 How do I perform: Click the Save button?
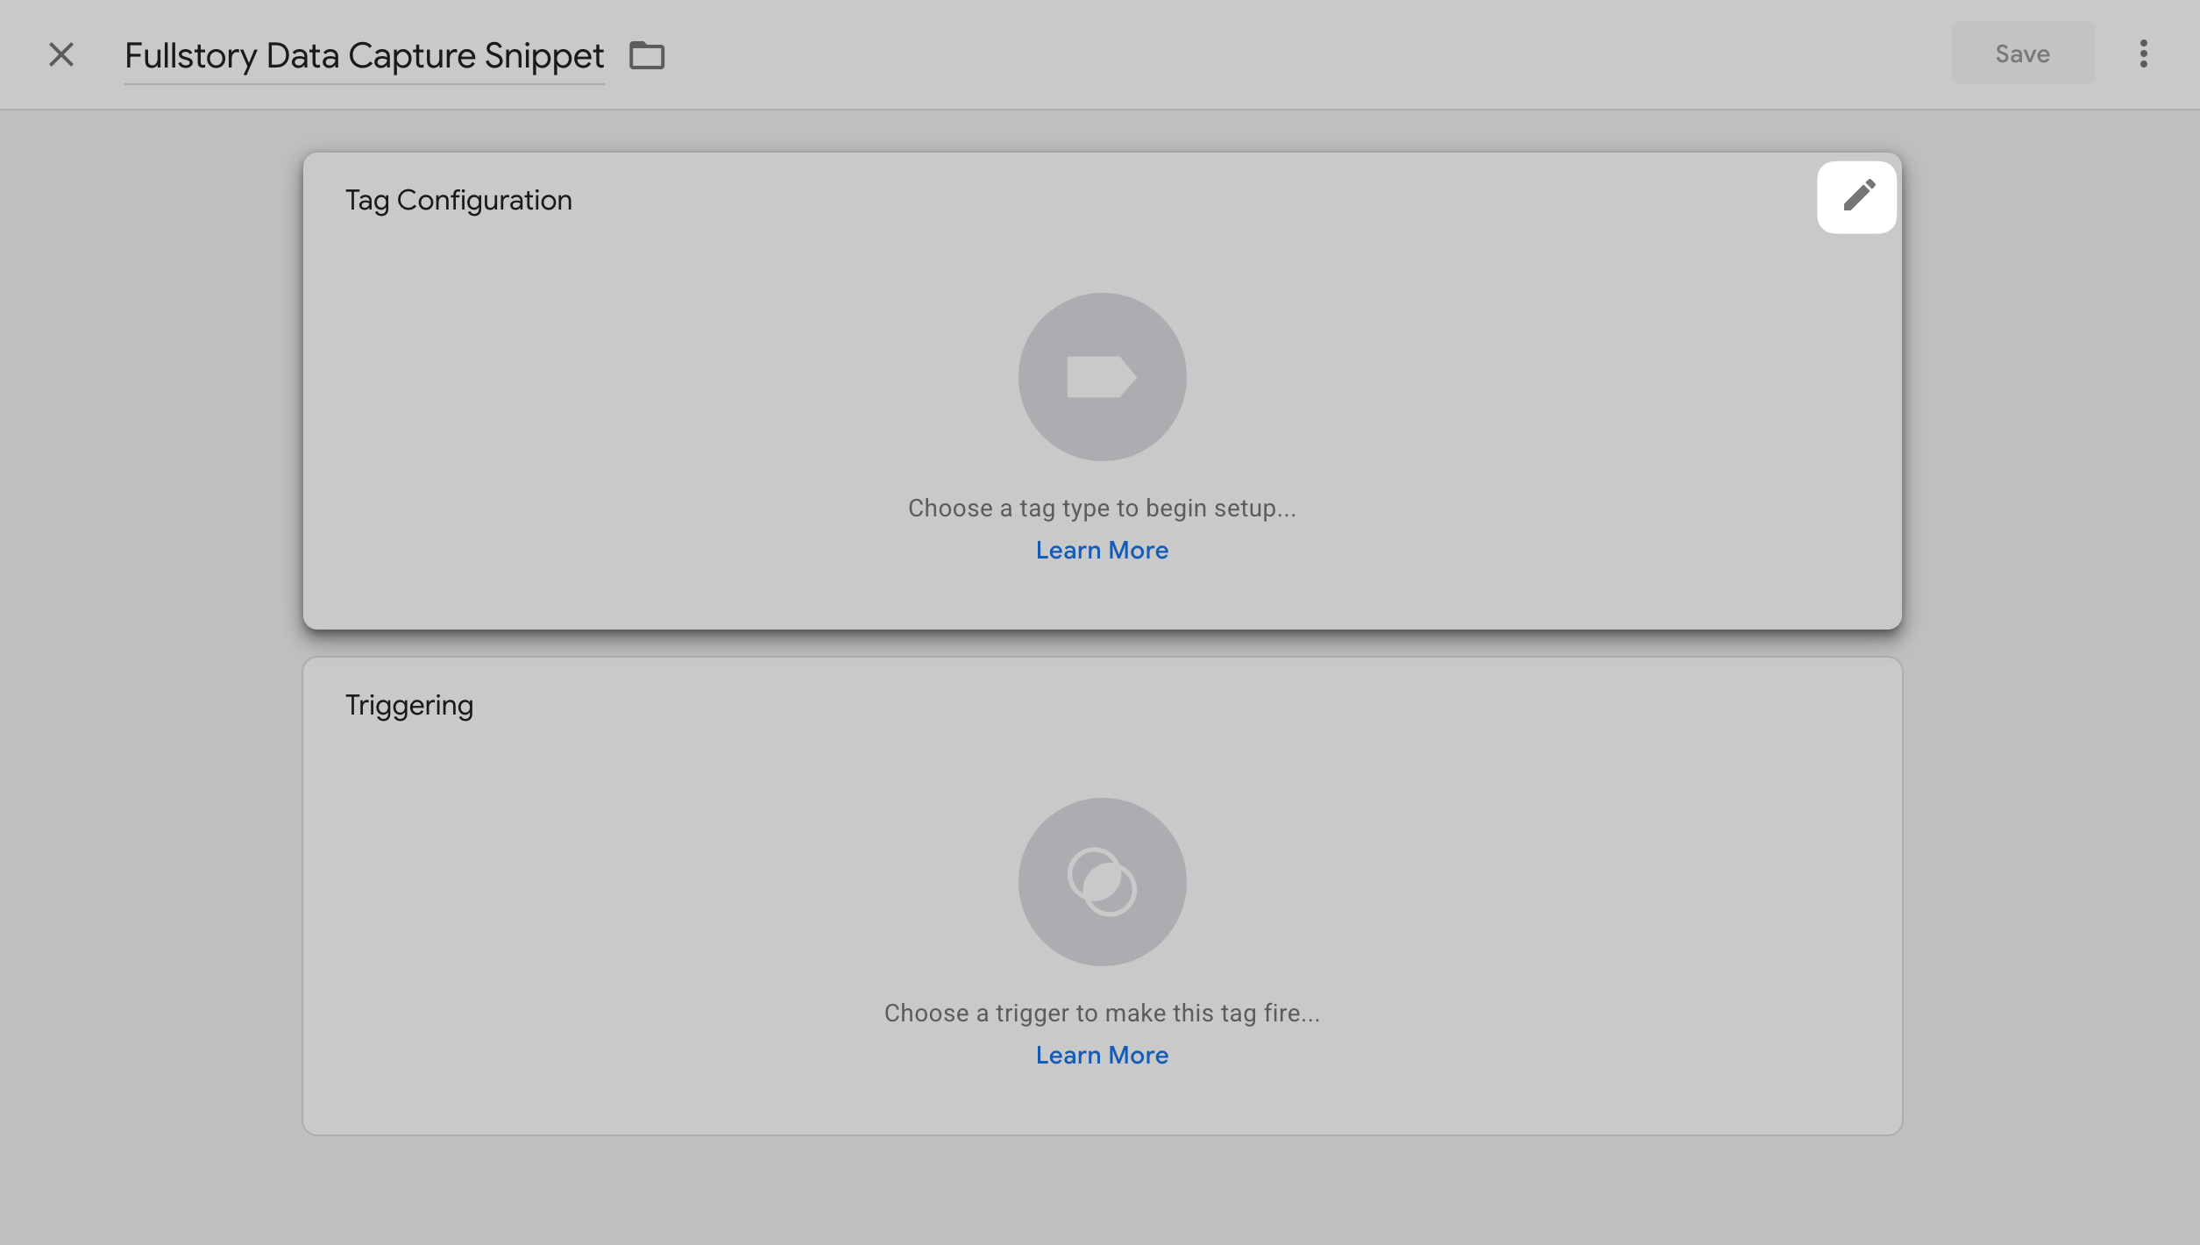[x=2022, y=53]
